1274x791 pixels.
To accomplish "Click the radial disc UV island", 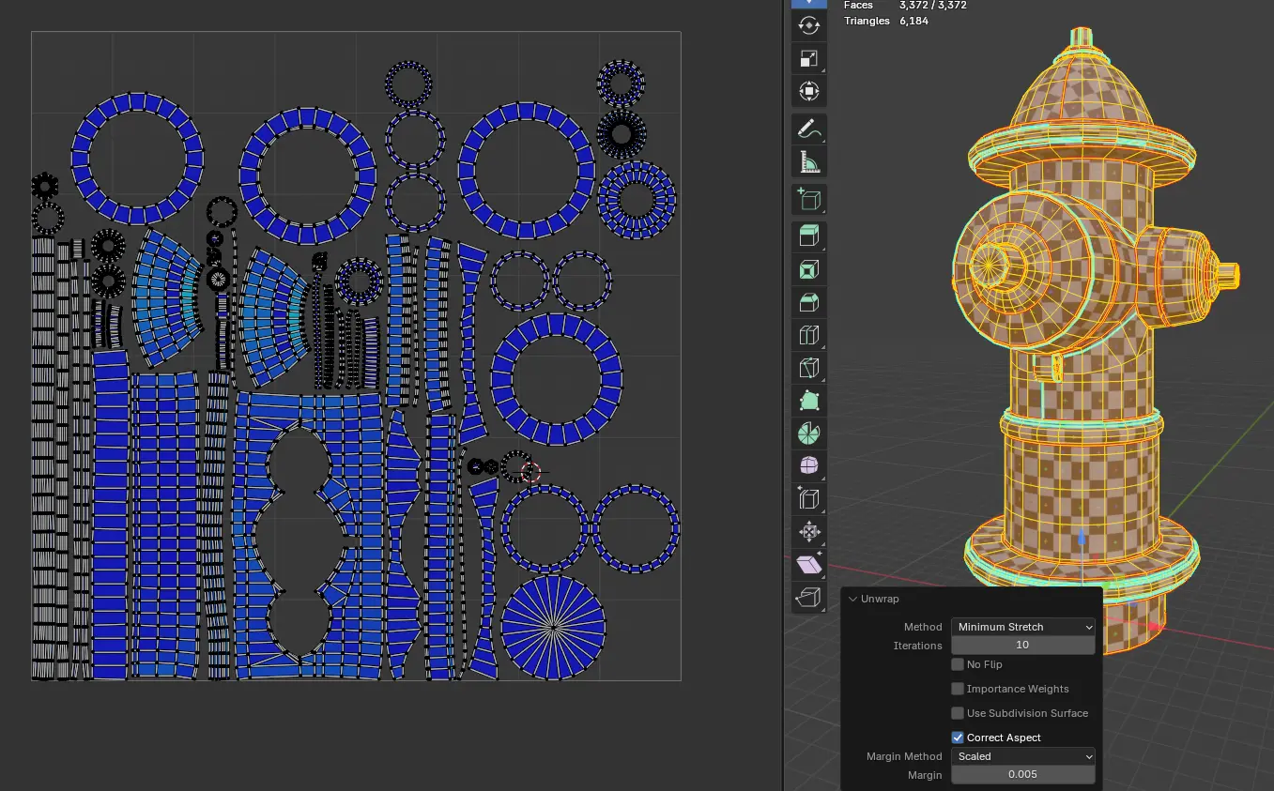I will pos(553,626).
